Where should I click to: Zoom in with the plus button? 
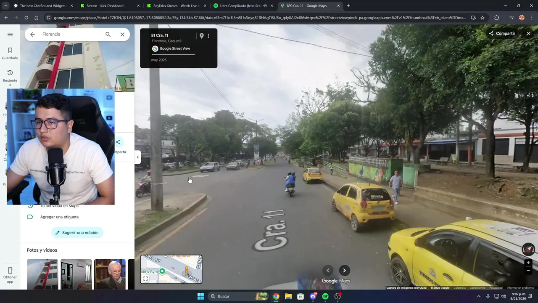point(528,263)
